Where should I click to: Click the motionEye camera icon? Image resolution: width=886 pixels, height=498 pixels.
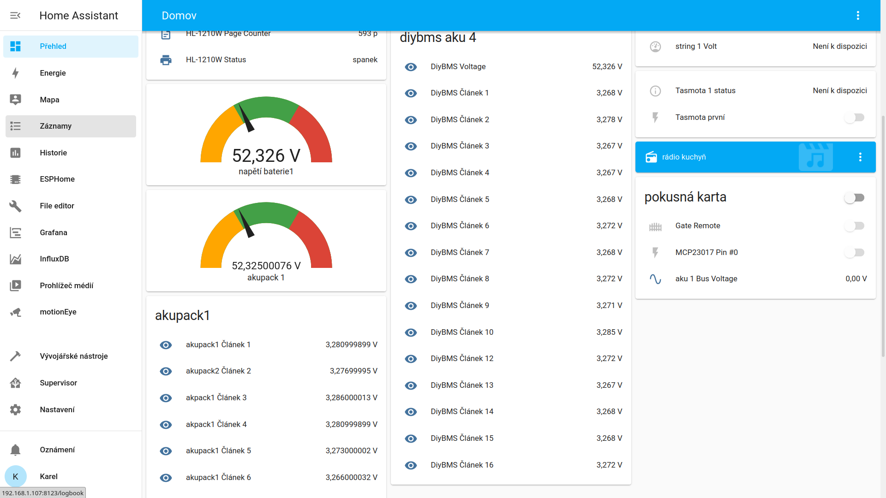pyautogui.click(x=15, y=312)
